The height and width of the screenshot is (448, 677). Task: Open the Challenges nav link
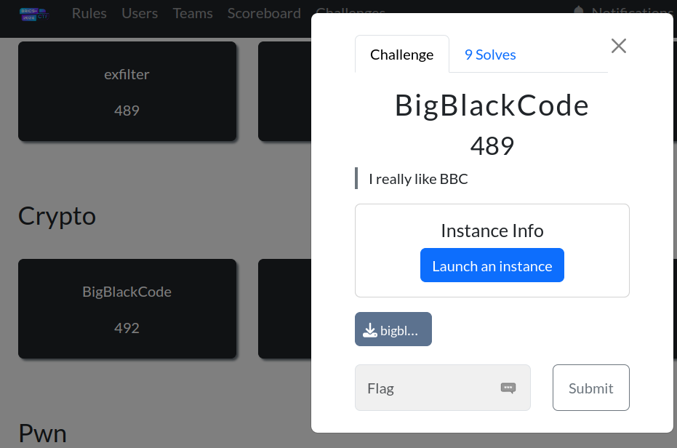[350, 10]
